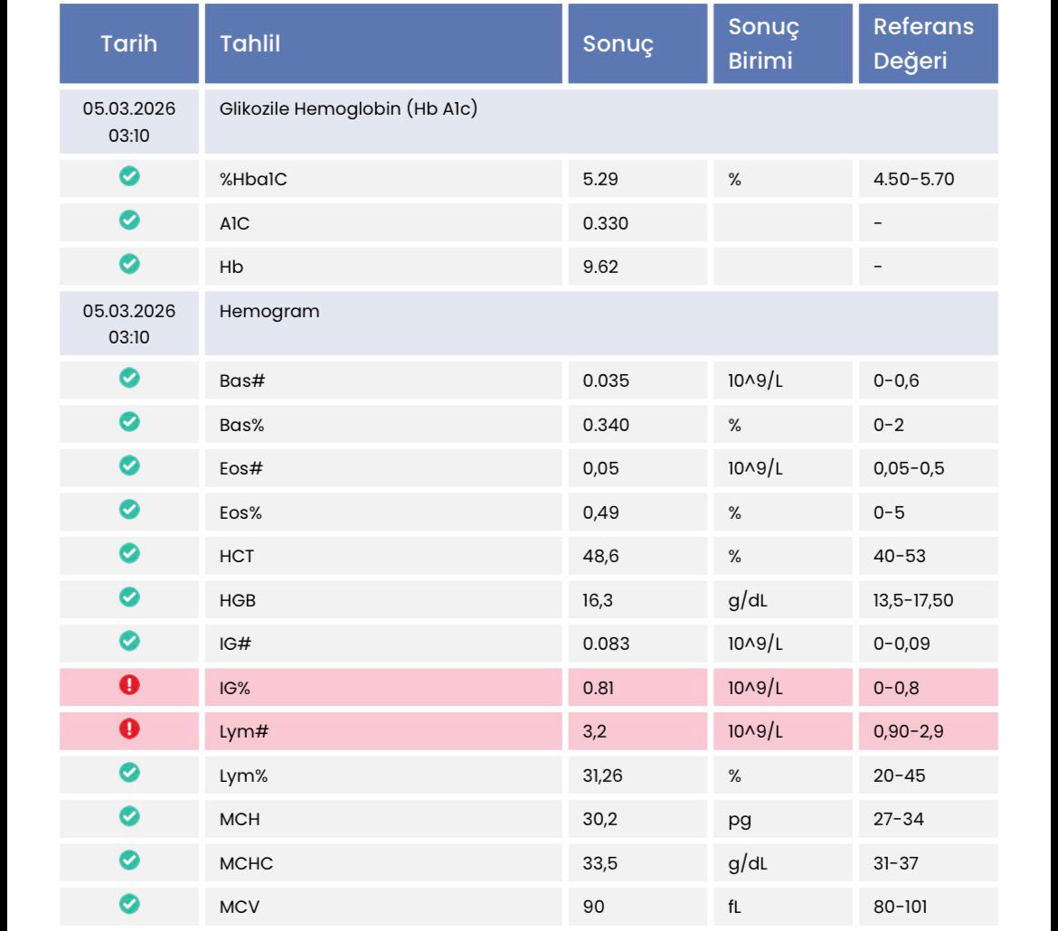This screenshot has width=1058, height=931.
Task: Select the Lym# result value 3,2
Action: tap(594, 731)
